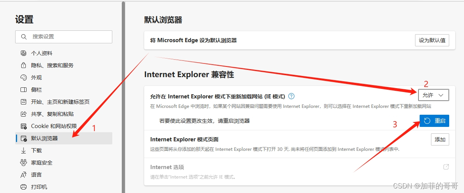Click the Internet Explorer 模式页面 label
This screenshot has height=193, width=464.
[x=184, y=139]
